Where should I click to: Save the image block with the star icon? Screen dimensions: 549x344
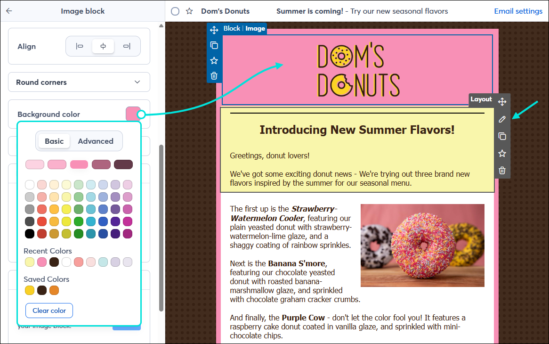pyautogui.click(x=214, y=60)
